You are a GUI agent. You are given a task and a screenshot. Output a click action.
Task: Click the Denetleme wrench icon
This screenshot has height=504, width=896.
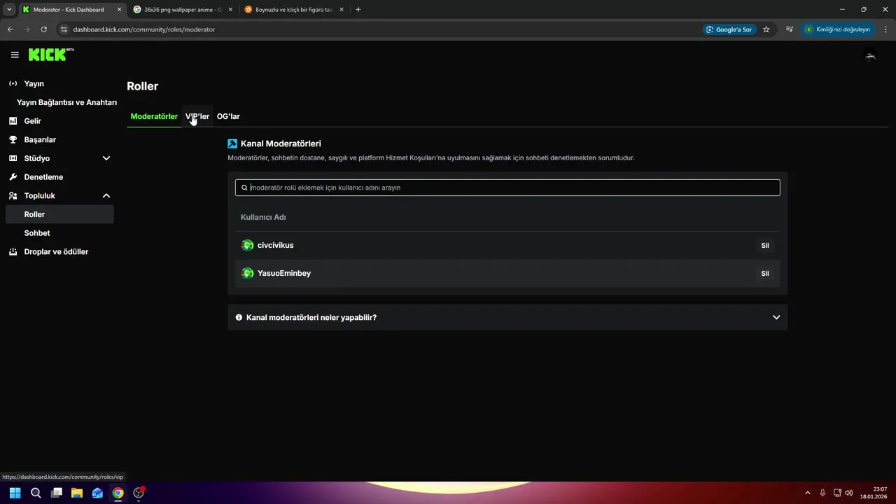click(13, 177)
